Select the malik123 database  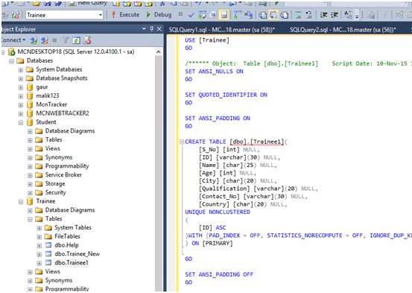pos(48,95)
